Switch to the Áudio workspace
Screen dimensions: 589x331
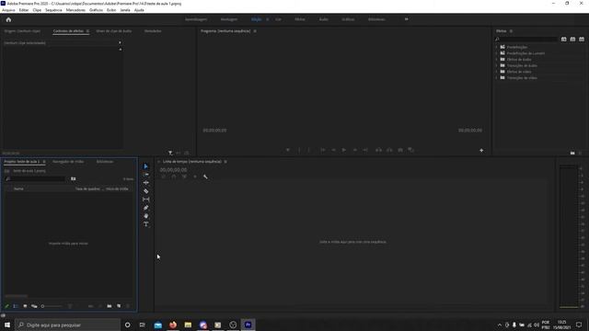(x=323, y=19)
